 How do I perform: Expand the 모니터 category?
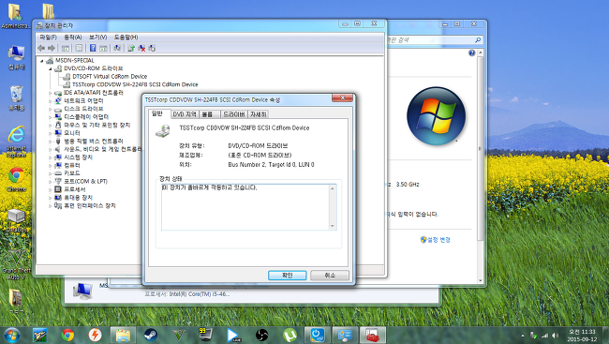point(50,133)
